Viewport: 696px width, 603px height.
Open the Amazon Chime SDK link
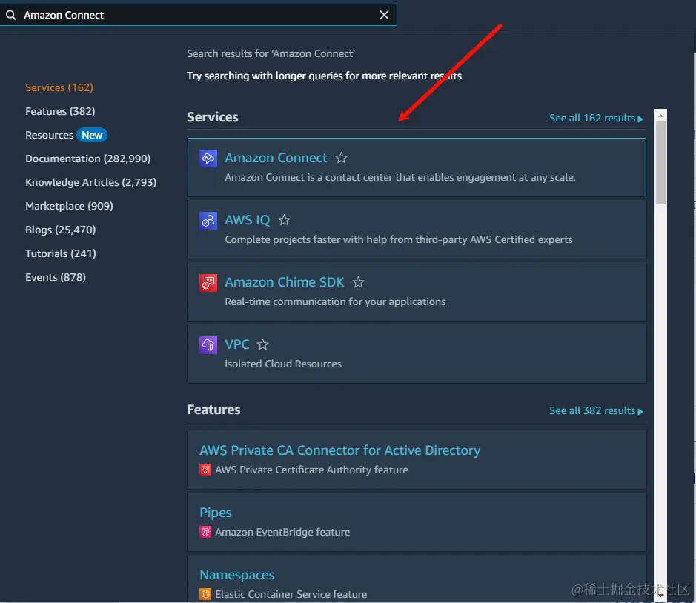click(285, 282)
